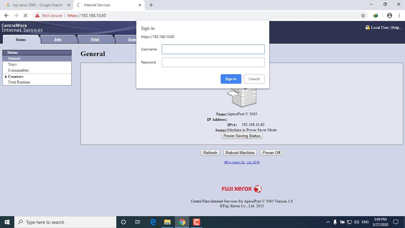Select General in the Status sidebar
405x228 pixels.
pos(37,58)
